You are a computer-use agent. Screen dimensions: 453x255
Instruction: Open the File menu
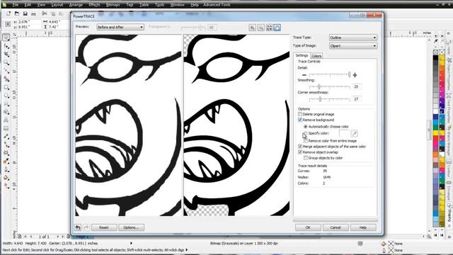pos(16,5)
